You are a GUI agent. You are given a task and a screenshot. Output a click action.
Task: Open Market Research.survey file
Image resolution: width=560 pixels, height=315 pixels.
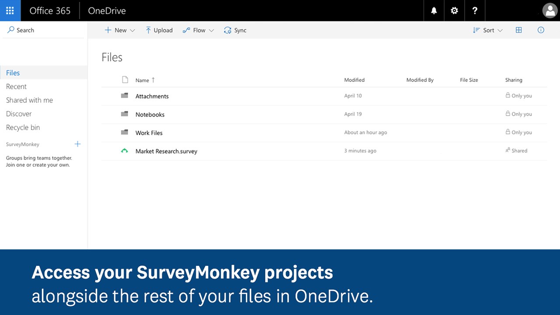pos(166,151)
